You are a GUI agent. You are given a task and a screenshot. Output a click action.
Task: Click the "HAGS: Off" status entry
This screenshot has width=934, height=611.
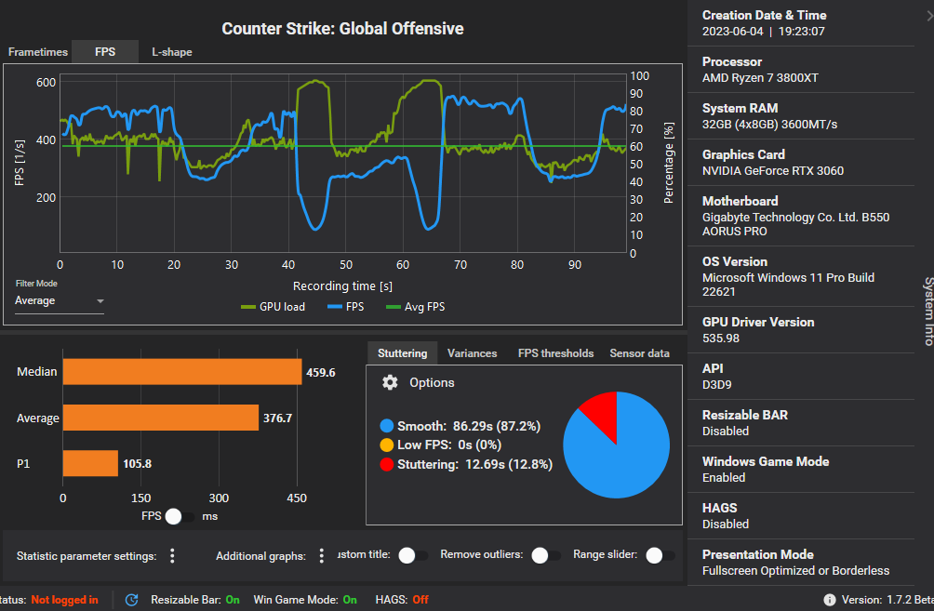click(x=402, y=600)
